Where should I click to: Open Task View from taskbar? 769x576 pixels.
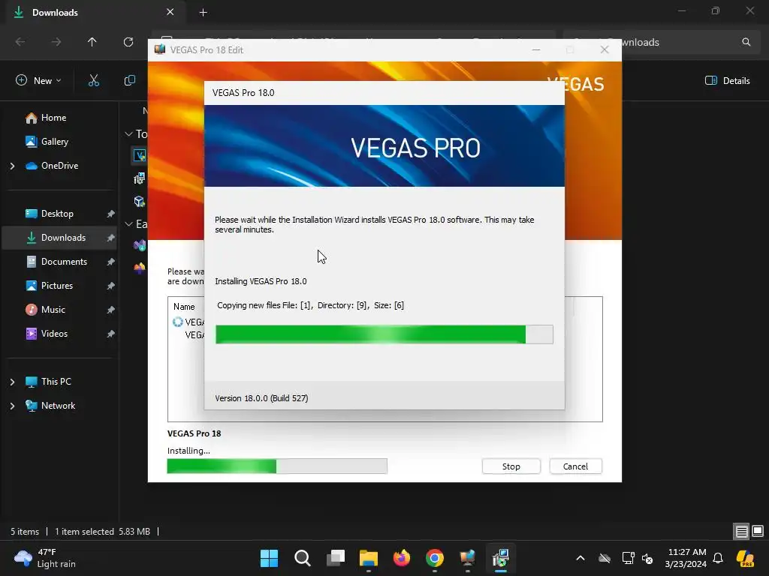[x=336, y=558]
